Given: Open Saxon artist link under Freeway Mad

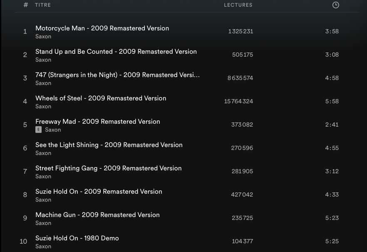Looking at the screenshot, I should [x=53, y=130].
